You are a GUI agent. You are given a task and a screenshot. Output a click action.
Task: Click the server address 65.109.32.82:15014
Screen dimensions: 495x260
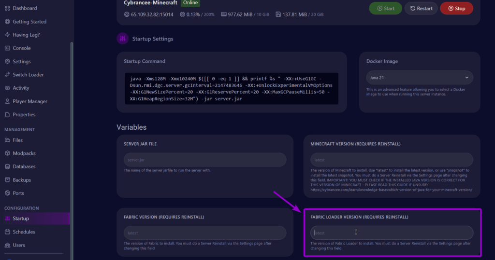(x=152, y=14)
